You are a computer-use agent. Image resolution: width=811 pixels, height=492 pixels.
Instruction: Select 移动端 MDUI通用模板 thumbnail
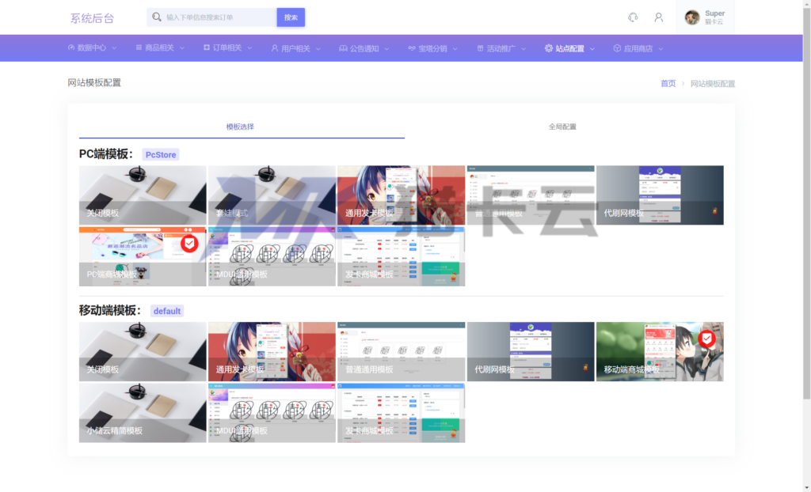[272, 412]
